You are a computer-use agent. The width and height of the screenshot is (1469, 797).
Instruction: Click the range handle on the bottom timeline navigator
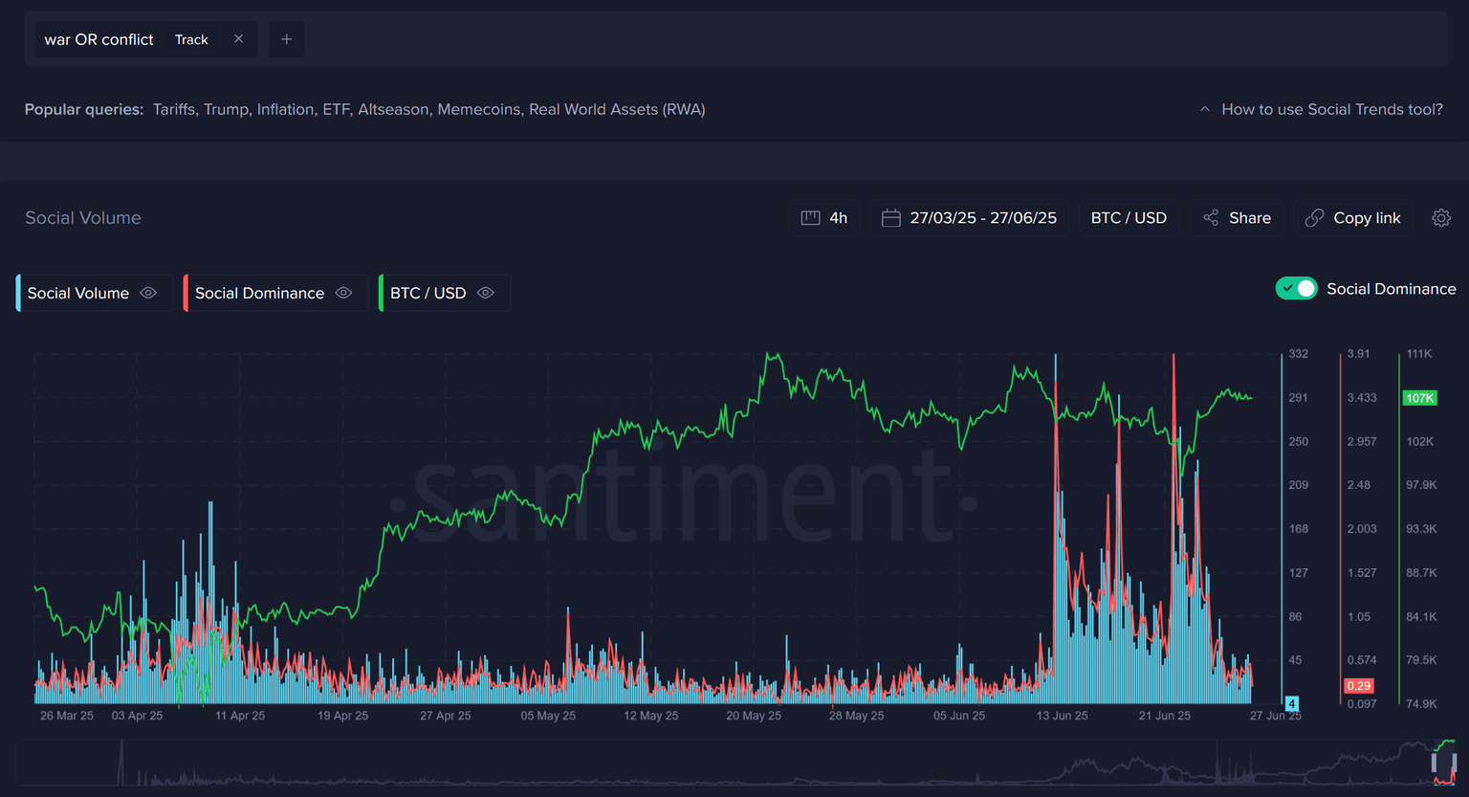click(x=1434, y=763)
